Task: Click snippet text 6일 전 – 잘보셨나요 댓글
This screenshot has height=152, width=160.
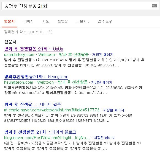Action: 23,143
